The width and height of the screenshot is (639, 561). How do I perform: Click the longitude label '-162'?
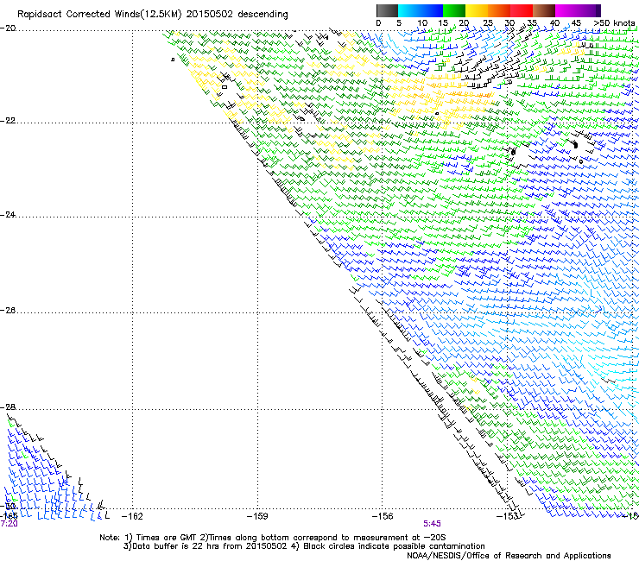click(x=132, y=516)
